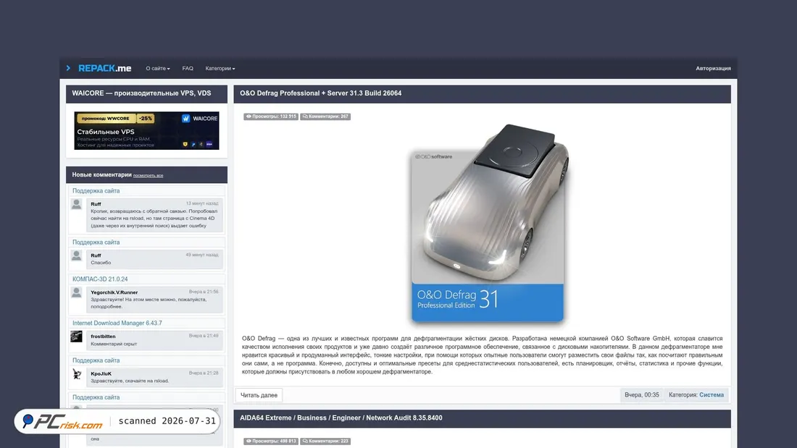The height and width of the screenshot is (448, 797).
Task: Click the WAICORE — производительные VPS heading
Action: (141, 93)
